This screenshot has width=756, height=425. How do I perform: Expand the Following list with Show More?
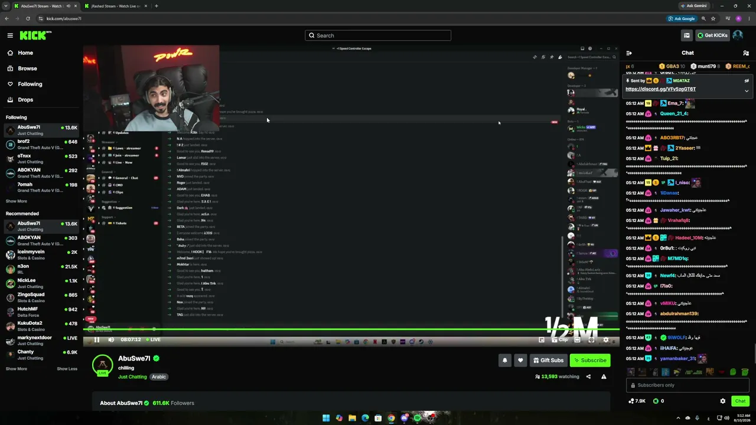click(17, 201)
